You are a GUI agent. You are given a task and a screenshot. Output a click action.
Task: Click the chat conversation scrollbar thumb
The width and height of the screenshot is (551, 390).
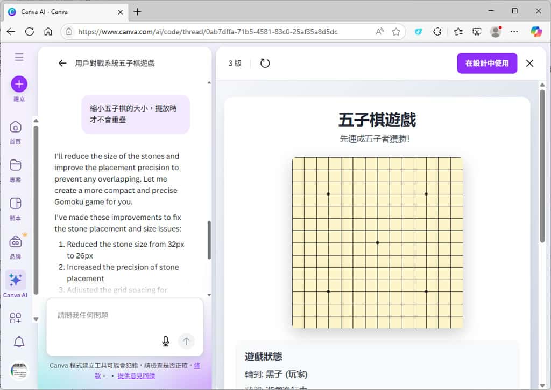[x=209, y=240]
